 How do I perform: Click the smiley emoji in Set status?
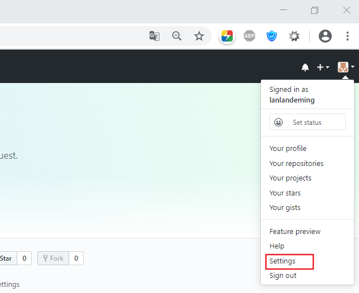[x=278, y=122]
